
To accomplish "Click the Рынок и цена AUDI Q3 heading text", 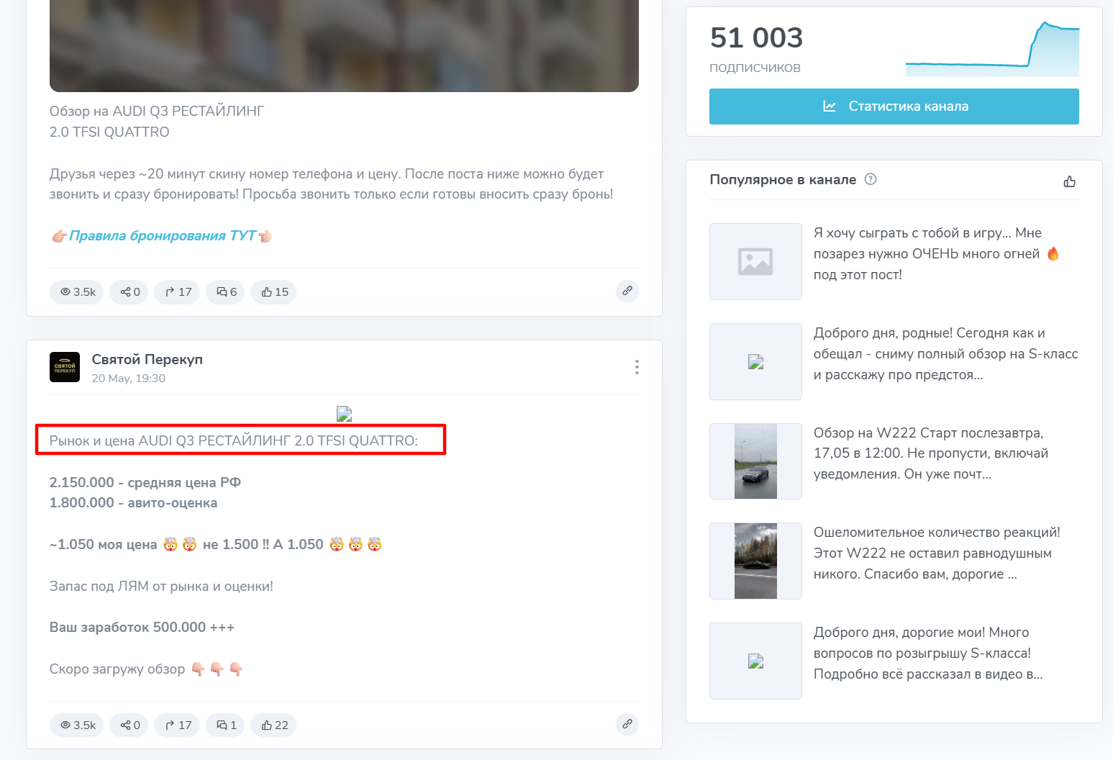I will coord(234,440).
